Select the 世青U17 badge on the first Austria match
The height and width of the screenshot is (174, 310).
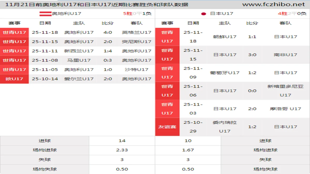pyautogui.click(x=14, y=32)
